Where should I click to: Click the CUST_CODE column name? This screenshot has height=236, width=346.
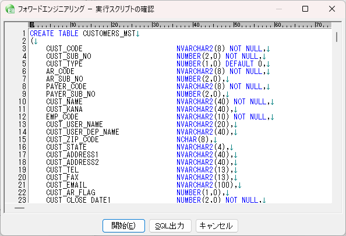pos(64,48)
